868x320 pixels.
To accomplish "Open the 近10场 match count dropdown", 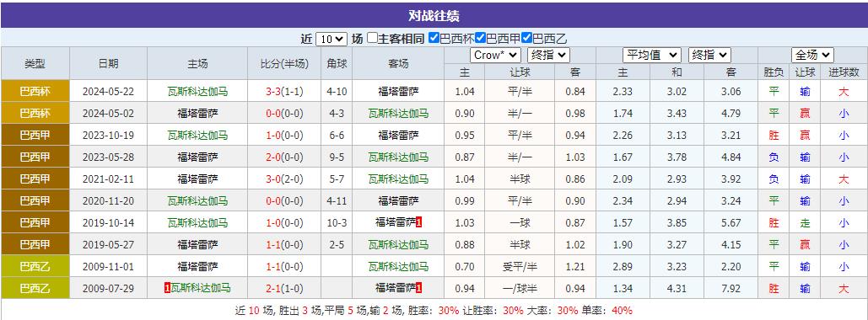I will coord(331,39).
